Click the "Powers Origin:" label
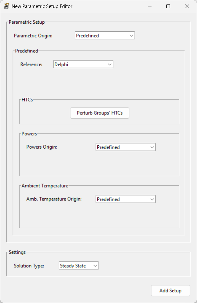Image resolution: width=197 pixels, height=303 pixels. tap(42, 147)
